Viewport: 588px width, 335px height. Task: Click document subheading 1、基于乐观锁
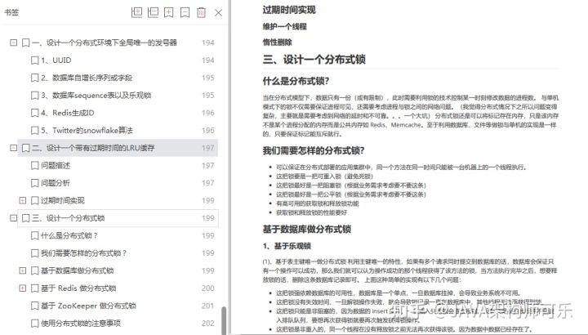pos(287,246)
